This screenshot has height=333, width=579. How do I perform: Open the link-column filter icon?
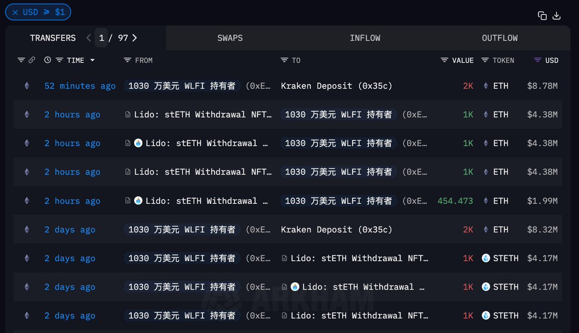(x=21, y=60)
